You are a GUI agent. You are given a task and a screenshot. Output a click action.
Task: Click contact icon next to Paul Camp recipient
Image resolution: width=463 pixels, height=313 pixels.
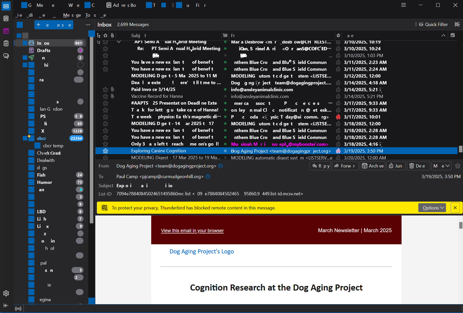click(x=208, y=177)
